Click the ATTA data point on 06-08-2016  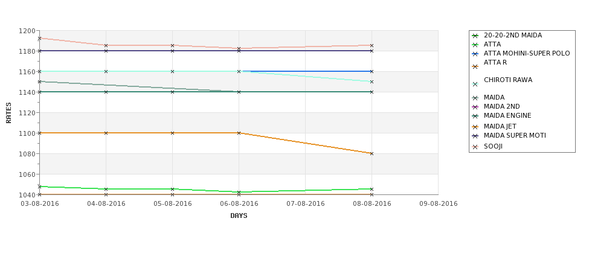(239, 192)
